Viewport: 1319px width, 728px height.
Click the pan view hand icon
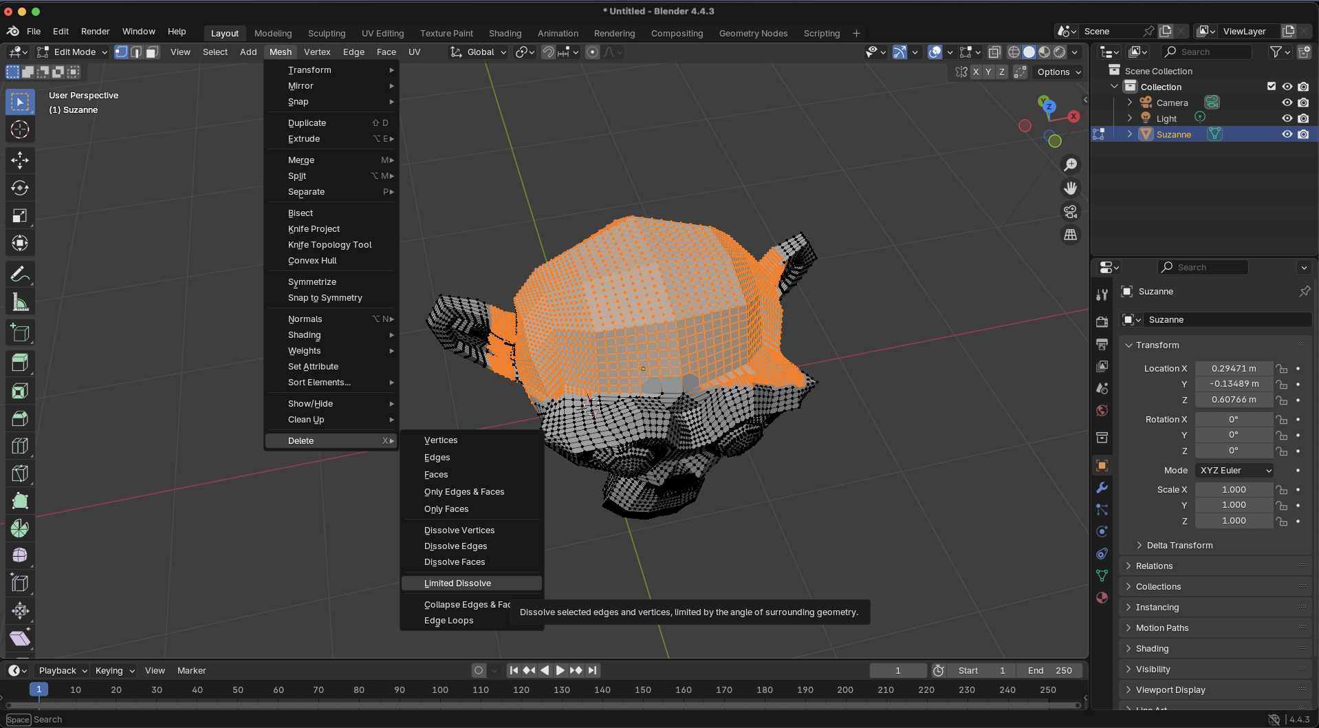click(x=1071, y=188)
